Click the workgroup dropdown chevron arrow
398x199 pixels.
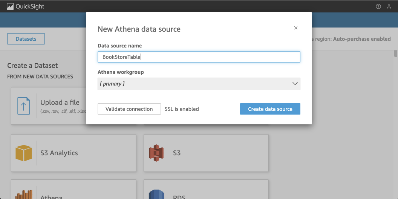295,84
